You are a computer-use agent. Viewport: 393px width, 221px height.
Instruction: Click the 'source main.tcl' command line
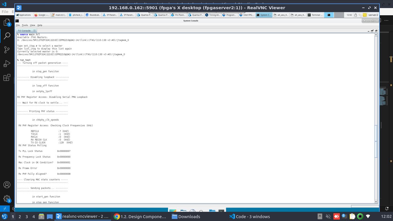pos(28,35)
